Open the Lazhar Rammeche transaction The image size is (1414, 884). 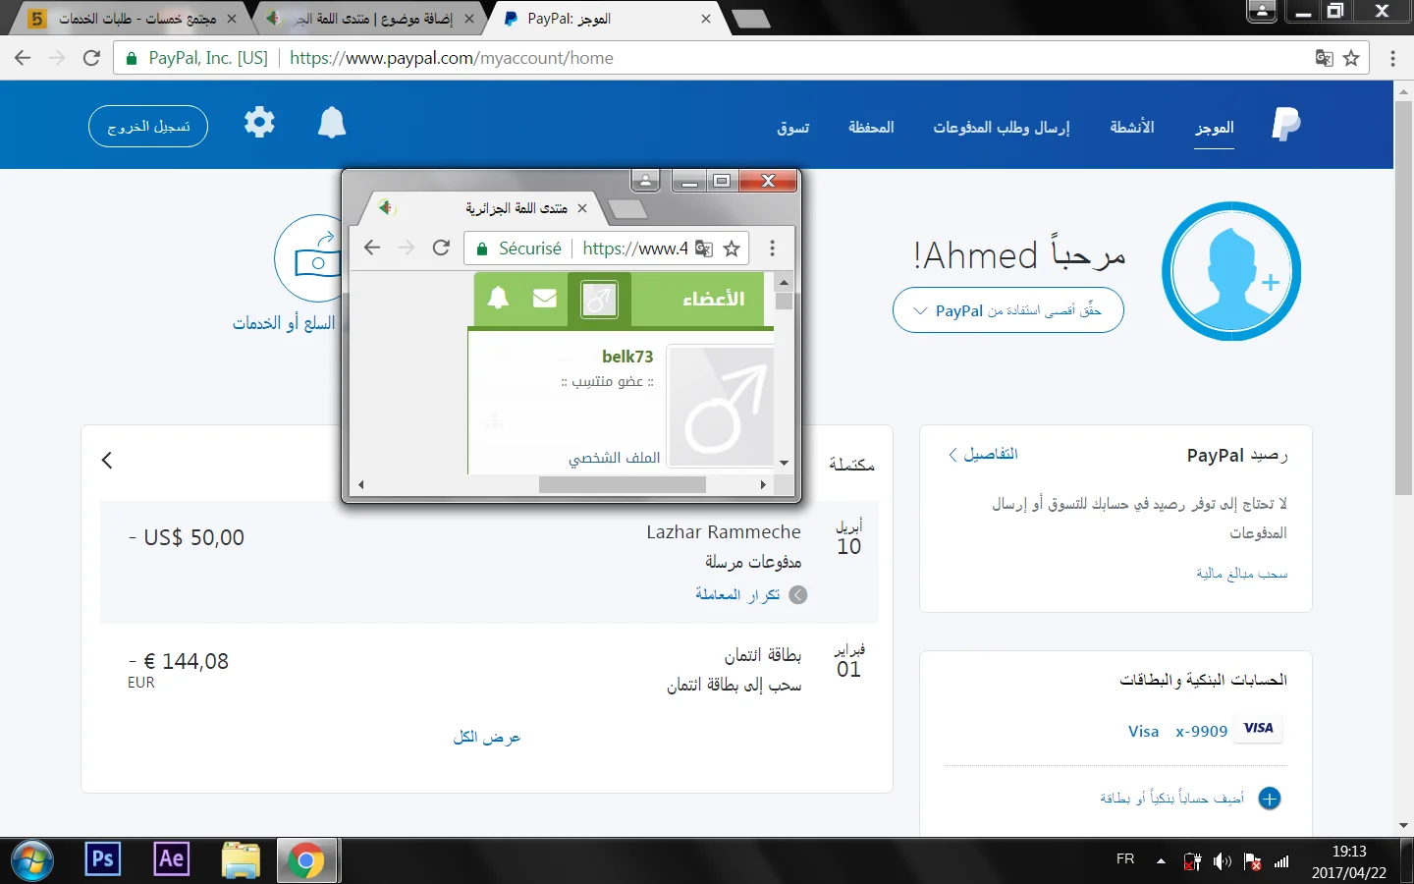(489, 562)
